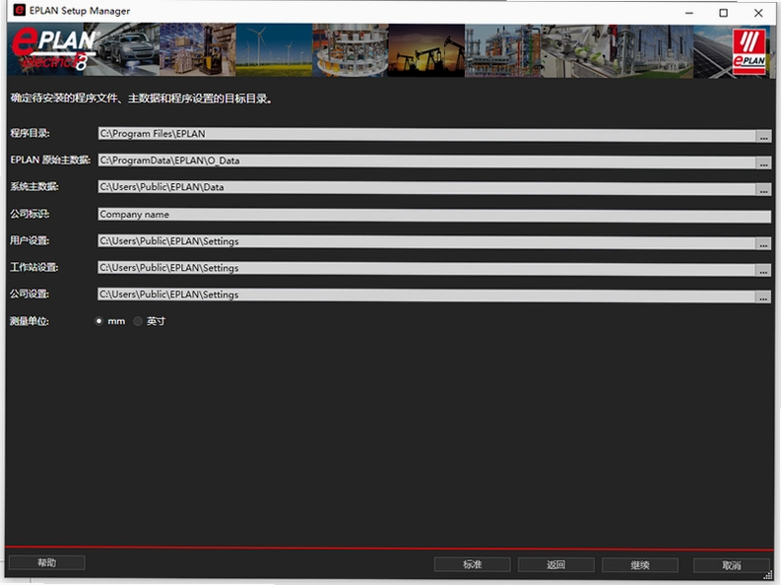
Task: Click the EPLAN 原始主数据 label
Action: click(x=50, y=160)
